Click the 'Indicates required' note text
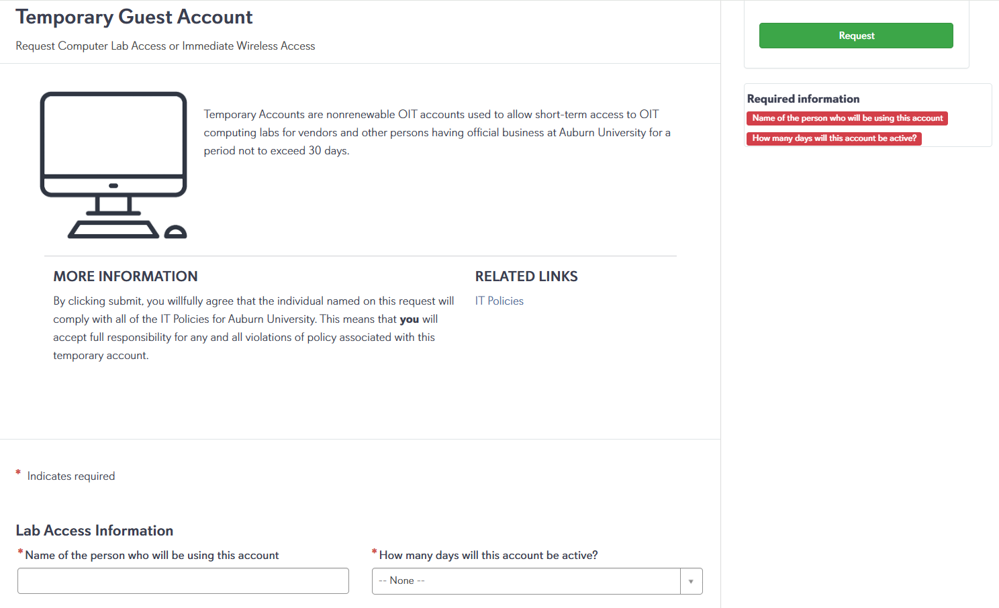This screenshot has height=608, width=999. tap(70, 476)
